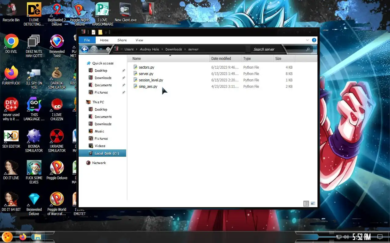Sort by the Date modified column

click(x=225, y=59)
